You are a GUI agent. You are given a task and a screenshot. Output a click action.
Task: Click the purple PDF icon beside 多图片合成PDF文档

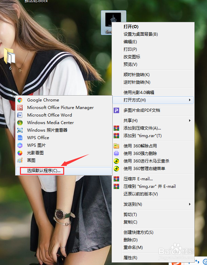(116, 110)
